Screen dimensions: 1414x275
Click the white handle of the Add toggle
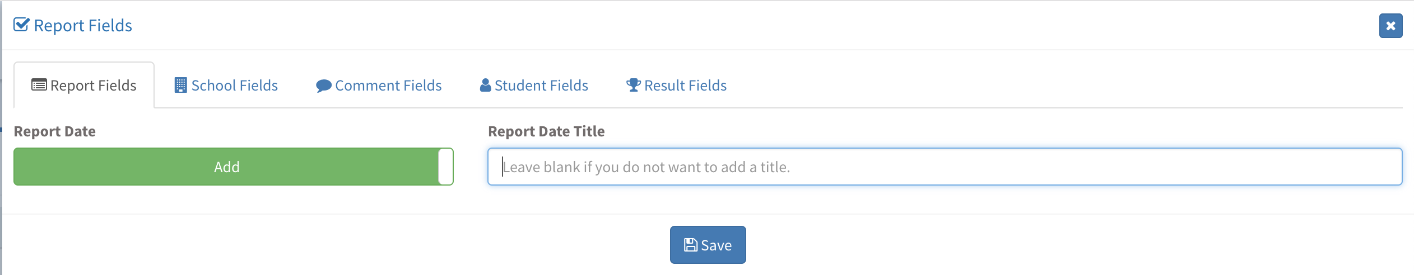[x=446, y=167]
